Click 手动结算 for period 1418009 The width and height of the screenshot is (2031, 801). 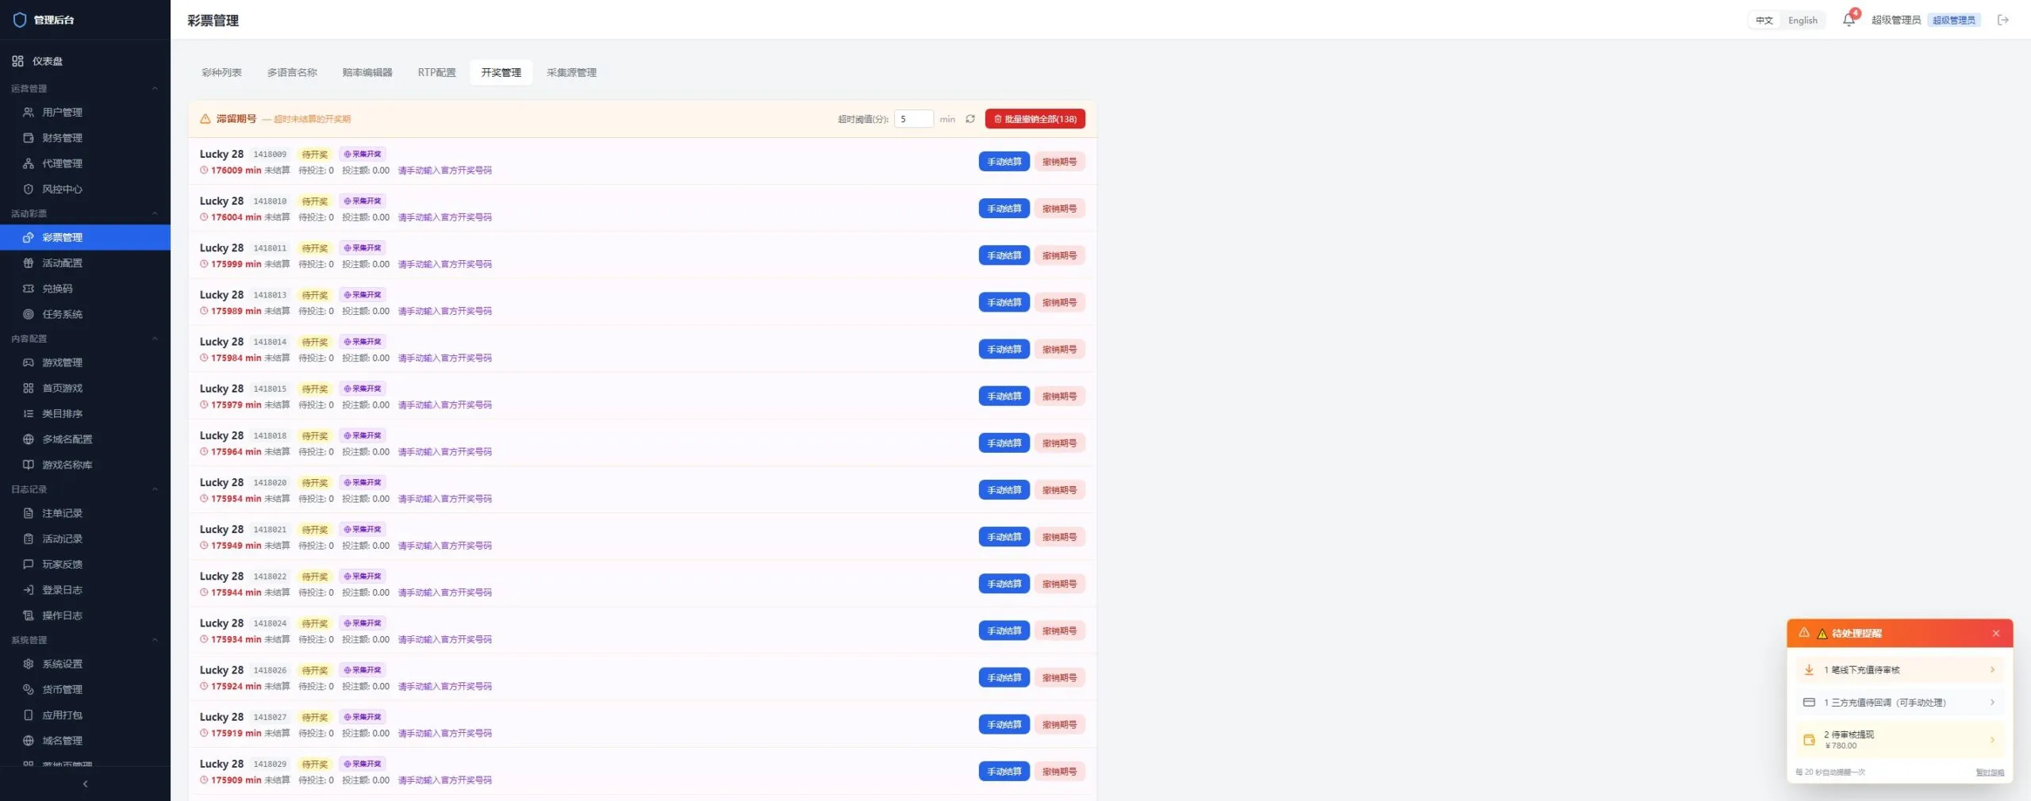(x=1004, y=162)
